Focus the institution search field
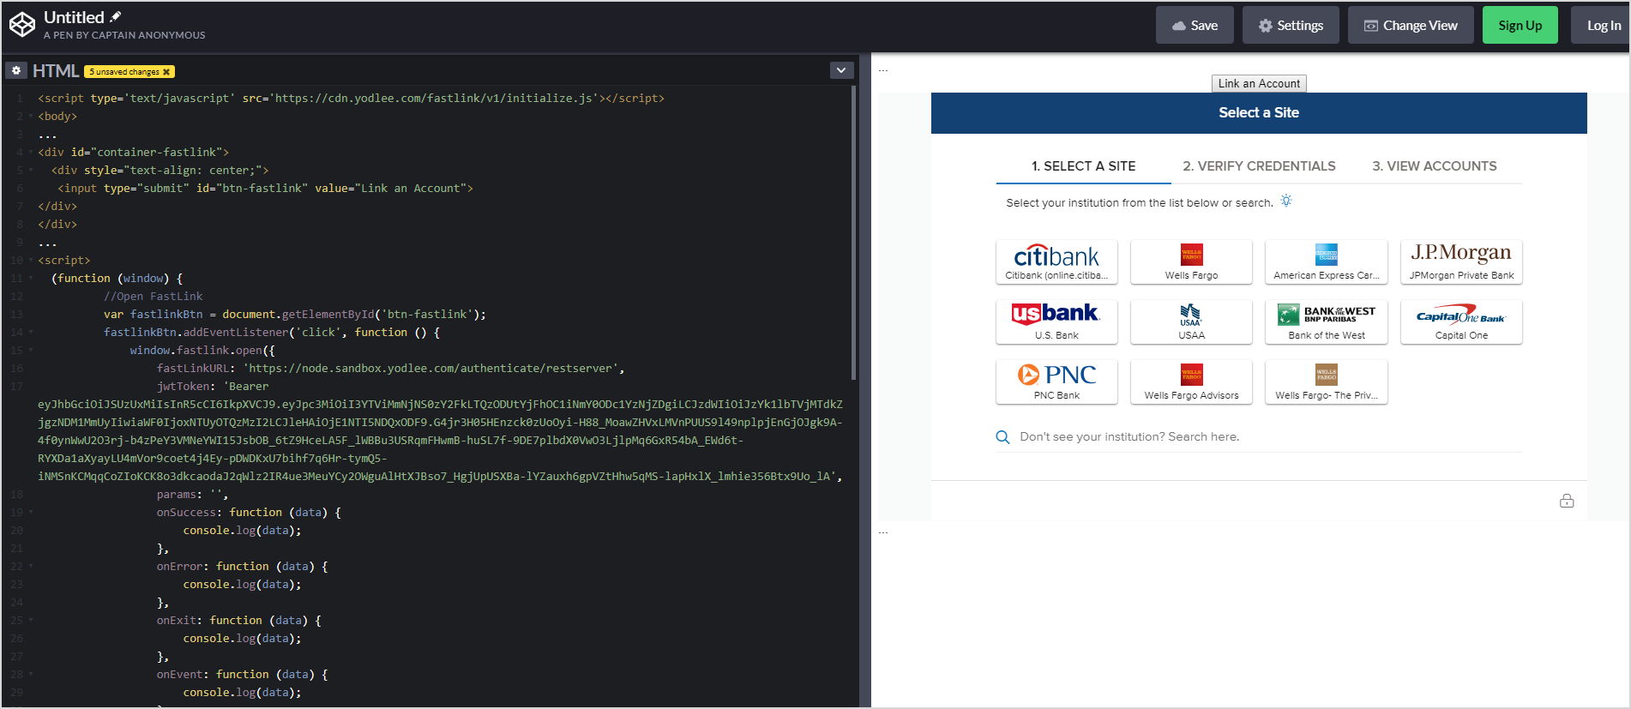The width and height of the screenshot is (1631, 709). (x=1269, y=437)
